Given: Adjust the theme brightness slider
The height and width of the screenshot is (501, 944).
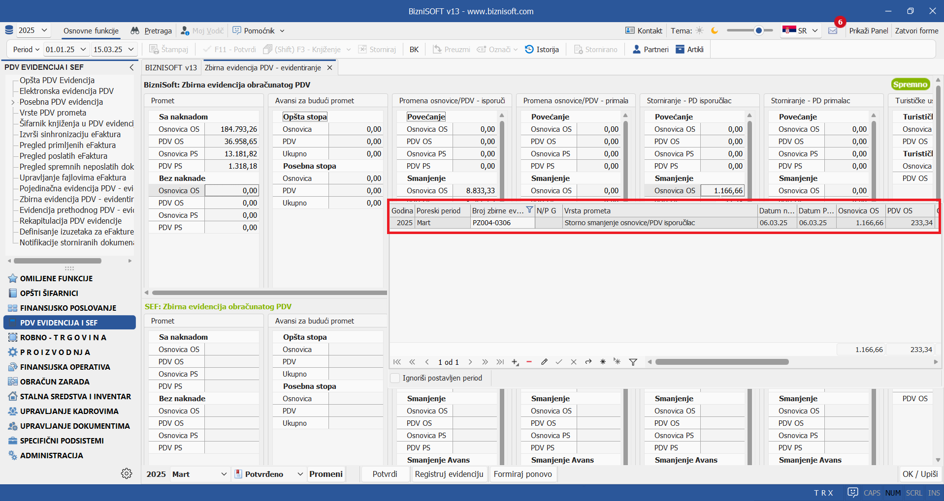Looking at the screenshot, I should tap(758, 30).
